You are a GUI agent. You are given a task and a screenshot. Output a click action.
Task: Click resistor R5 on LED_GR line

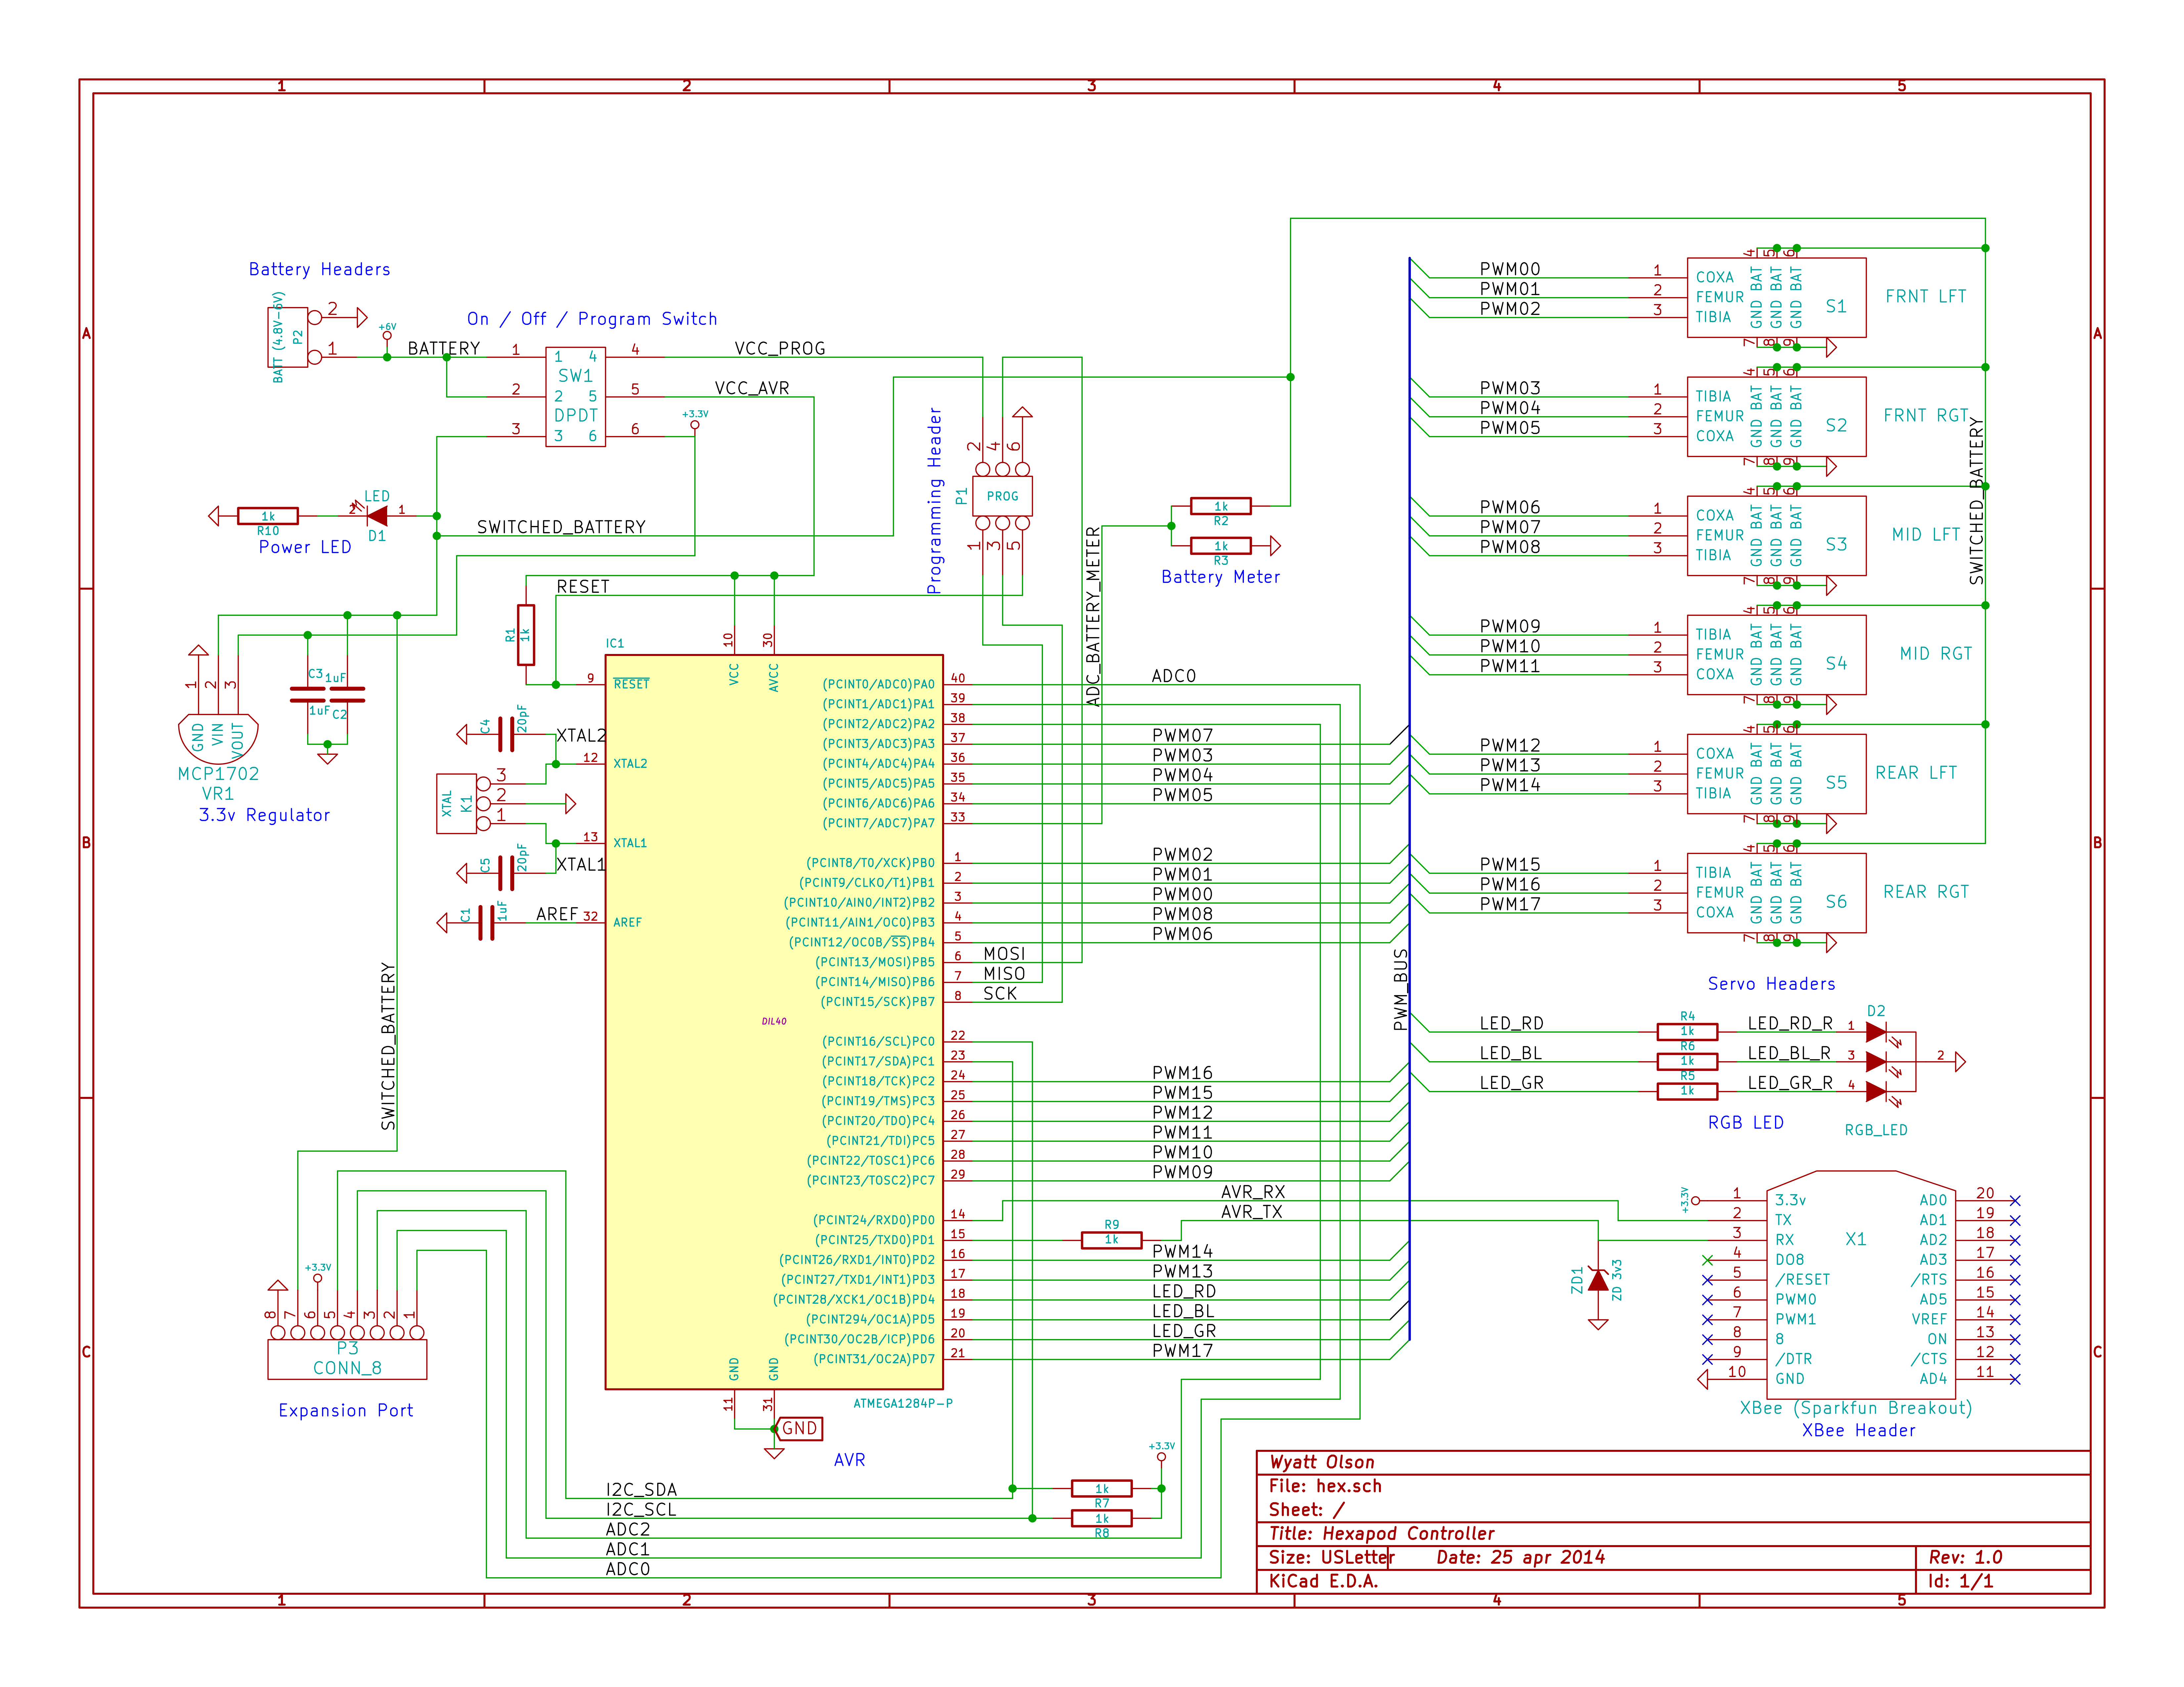[1687, 1091]
